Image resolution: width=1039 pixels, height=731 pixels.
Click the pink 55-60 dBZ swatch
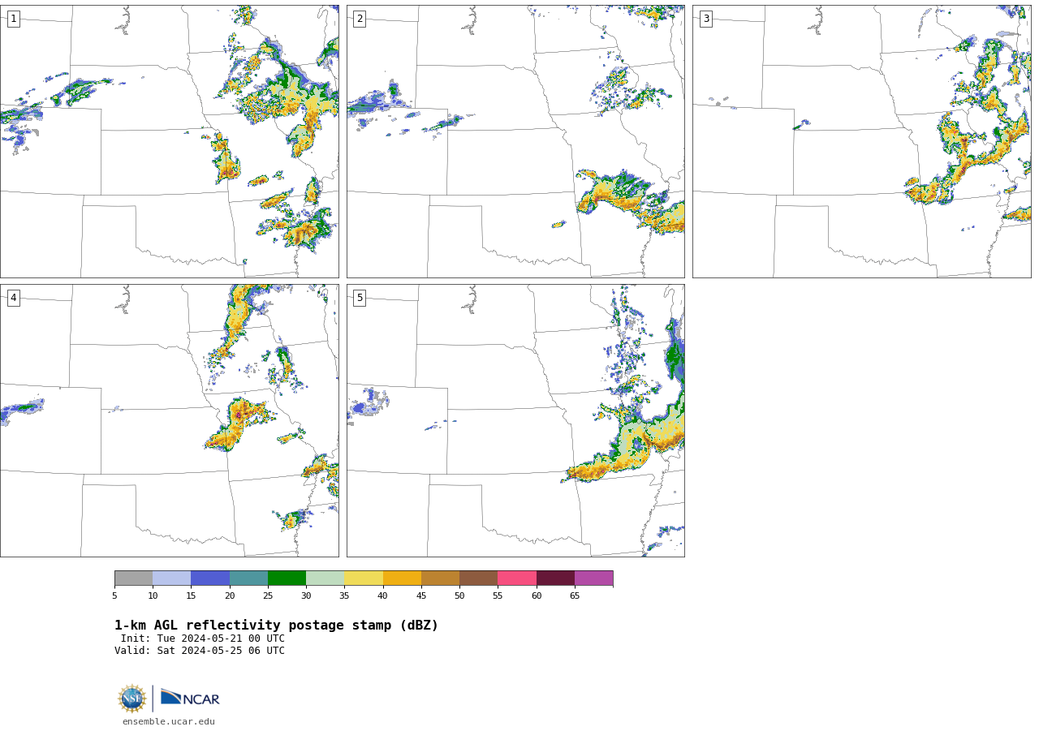517,578
